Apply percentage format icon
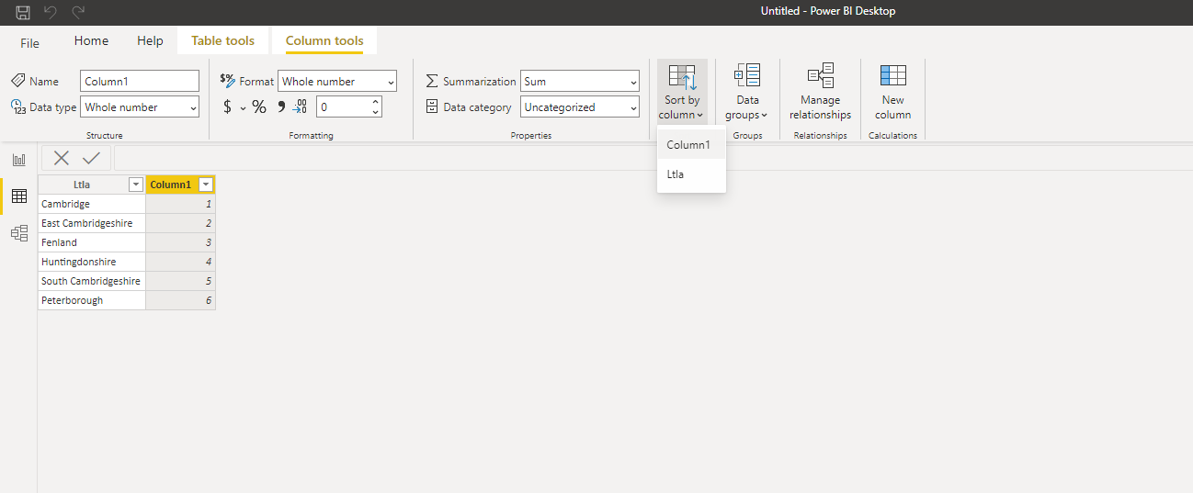 pos(259,106)
